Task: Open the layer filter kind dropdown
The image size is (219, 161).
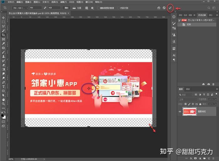Action: click(x=185, y=95)
